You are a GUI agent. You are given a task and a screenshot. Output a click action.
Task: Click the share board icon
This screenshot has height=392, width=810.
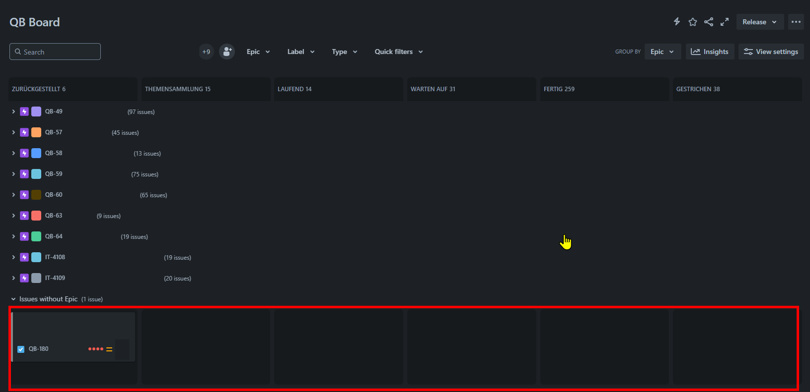709,22
